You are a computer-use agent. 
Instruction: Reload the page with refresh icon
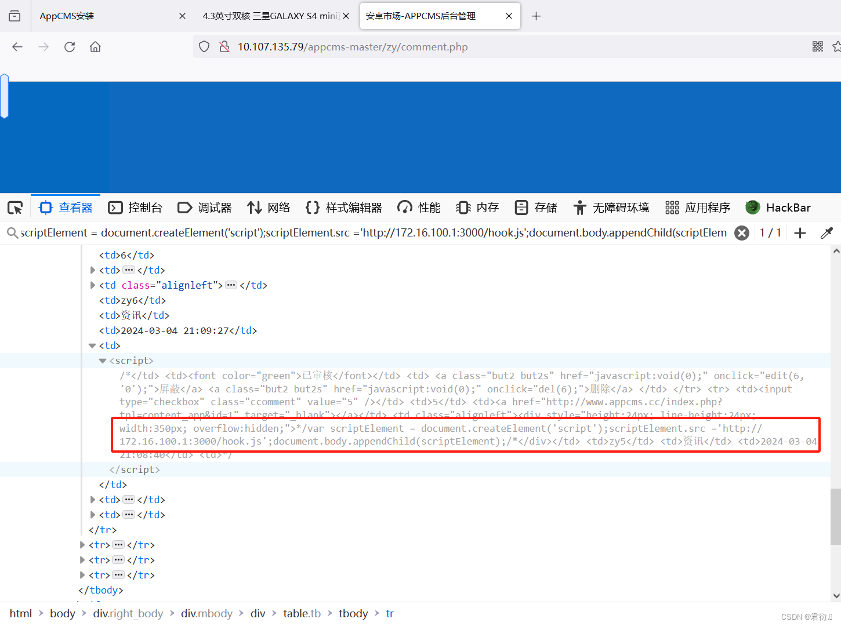click(x=70, y=47)
